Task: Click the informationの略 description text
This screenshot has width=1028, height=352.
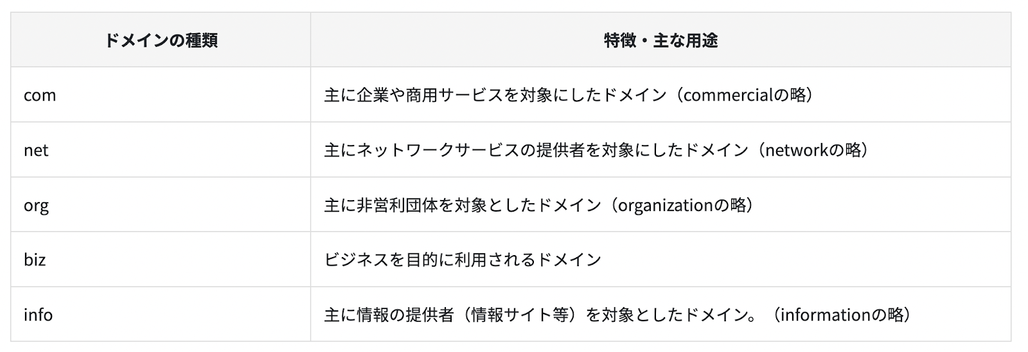Action: click(x=841, y=315)
